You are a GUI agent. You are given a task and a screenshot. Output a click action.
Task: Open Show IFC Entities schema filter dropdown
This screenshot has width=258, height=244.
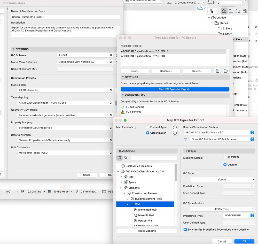222,139
